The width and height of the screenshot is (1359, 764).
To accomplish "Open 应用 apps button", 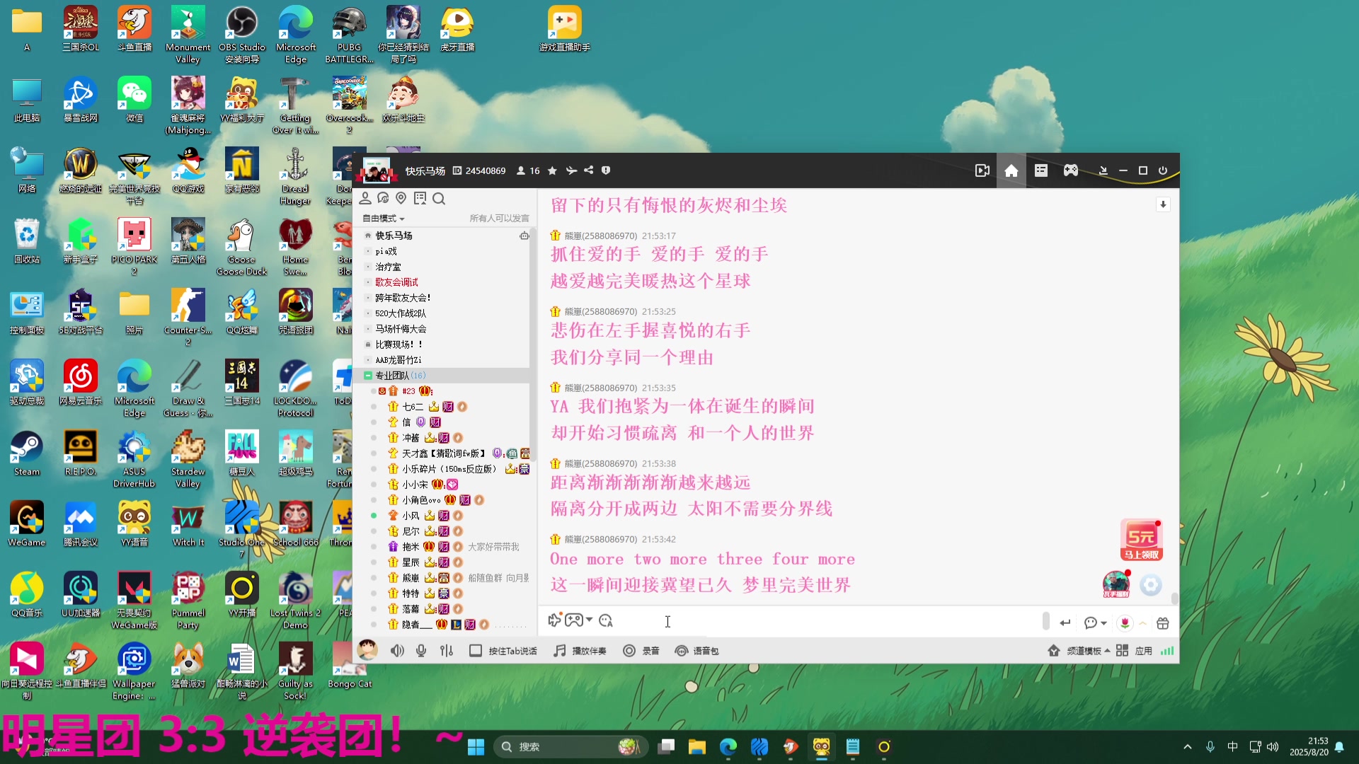I will [x=1135, y=651].
